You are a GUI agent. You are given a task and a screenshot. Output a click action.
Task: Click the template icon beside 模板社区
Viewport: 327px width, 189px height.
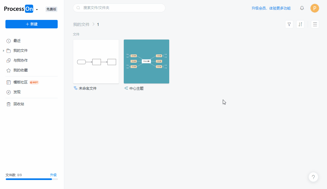click(8, 82)
